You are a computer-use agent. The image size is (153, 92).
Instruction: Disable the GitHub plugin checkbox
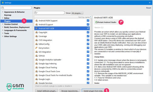[88, 56]
